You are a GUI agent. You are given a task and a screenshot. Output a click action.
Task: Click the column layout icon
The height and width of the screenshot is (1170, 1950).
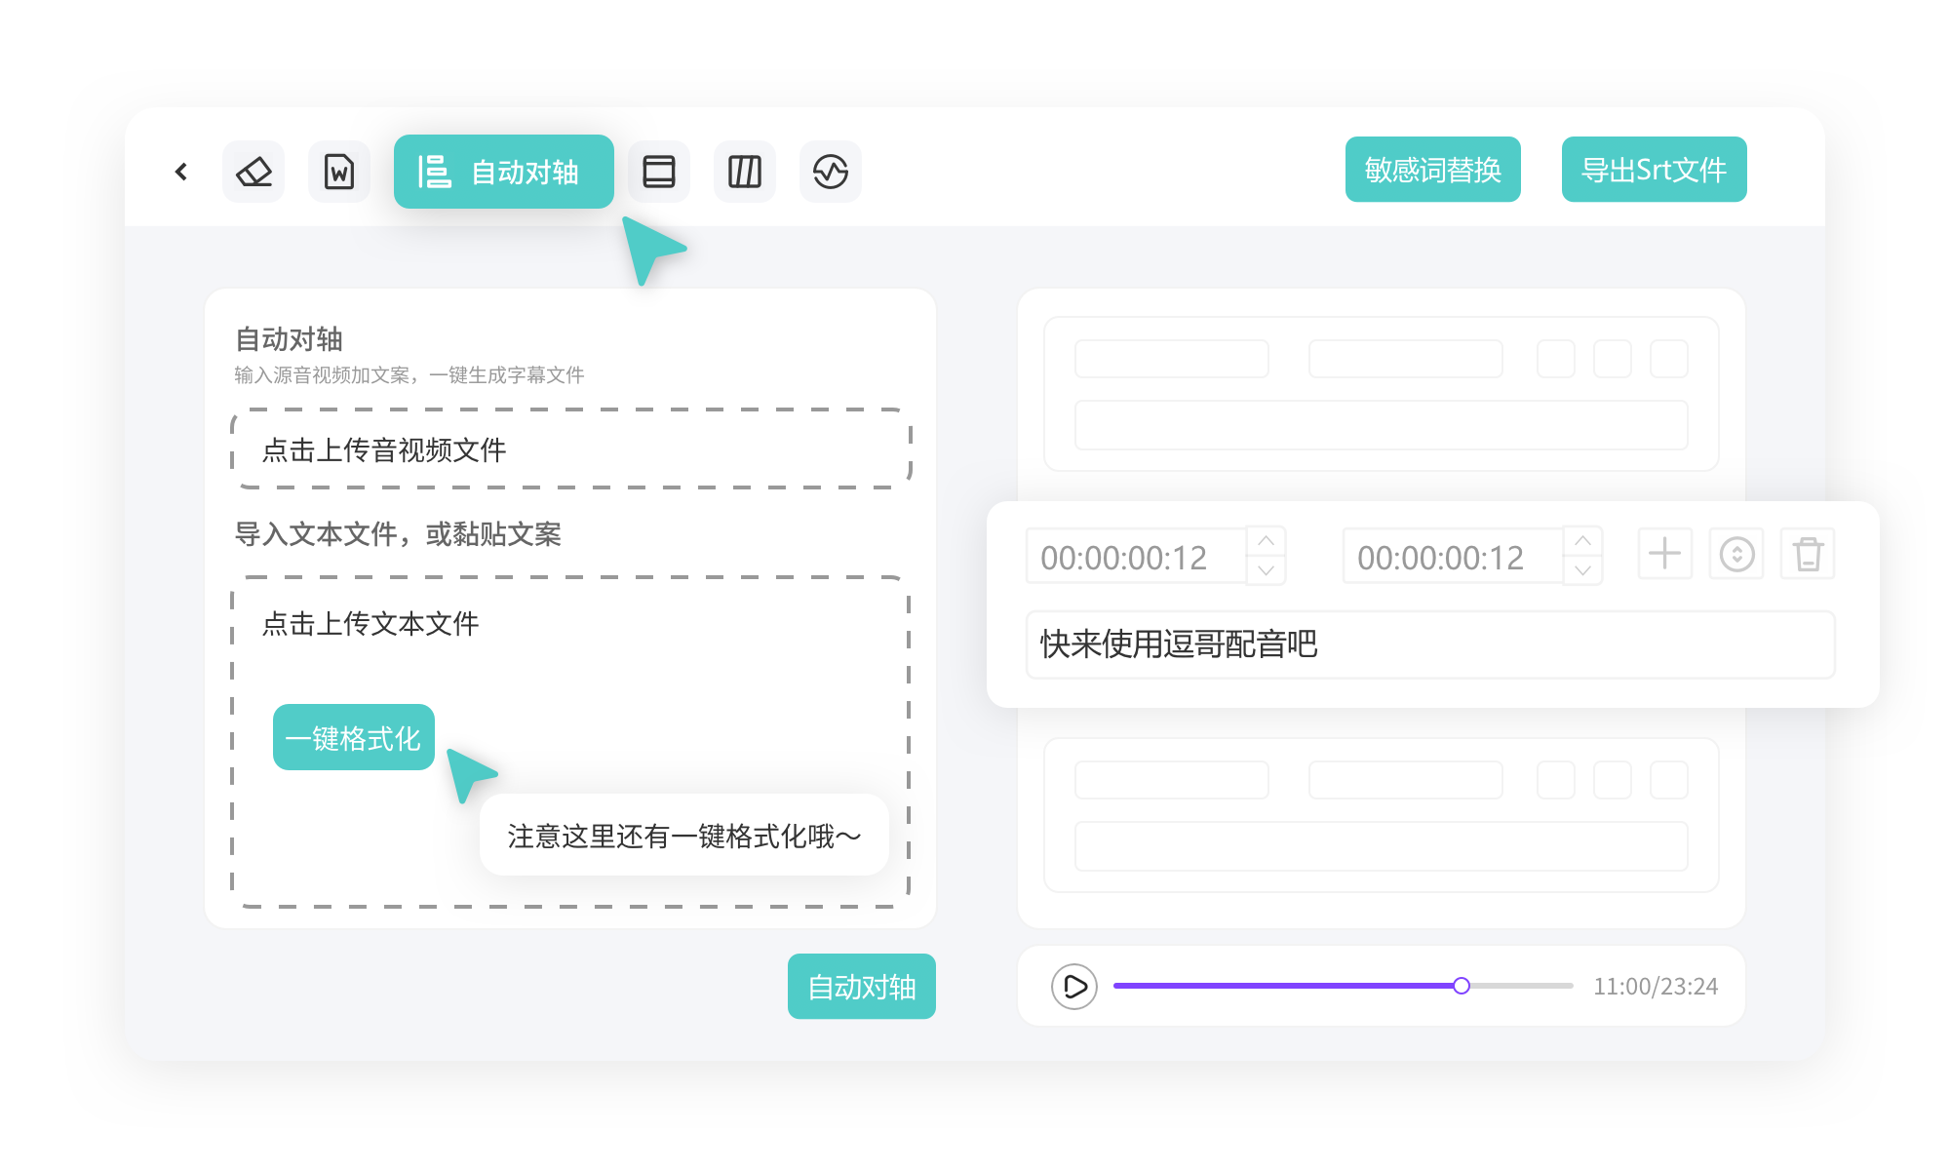point(745,172)
